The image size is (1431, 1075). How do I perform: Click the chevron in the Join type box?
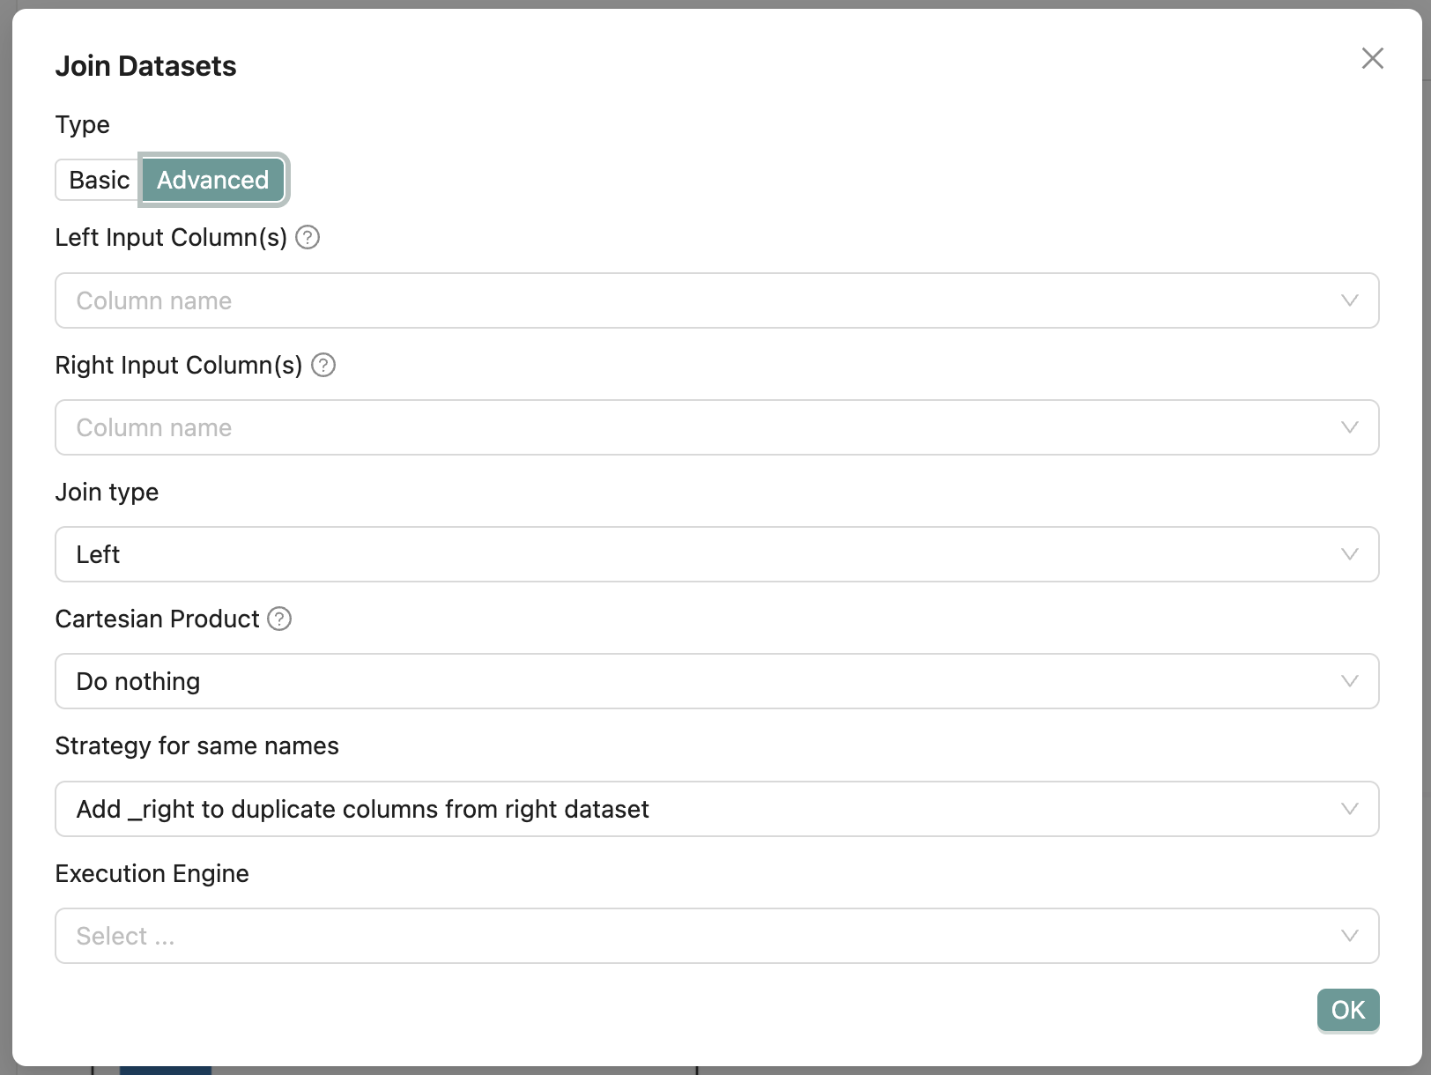[1349, 554]
